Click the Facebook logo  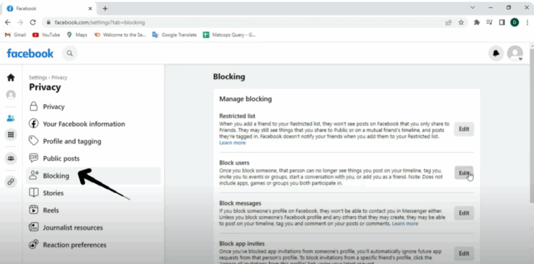point(30,54)
